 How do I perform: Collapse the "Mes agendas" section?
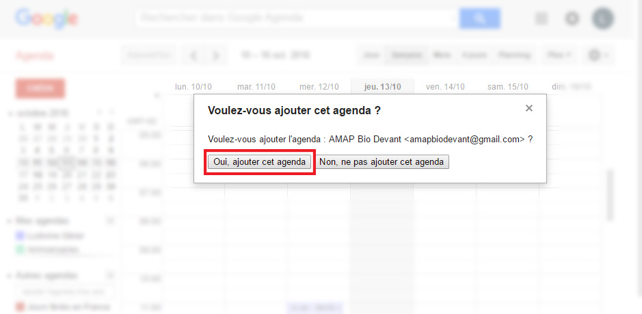click(x=10, y=221)
